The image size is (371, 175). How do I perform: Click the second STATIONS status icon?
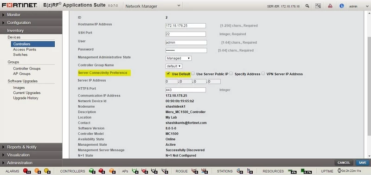click(250, 171)
